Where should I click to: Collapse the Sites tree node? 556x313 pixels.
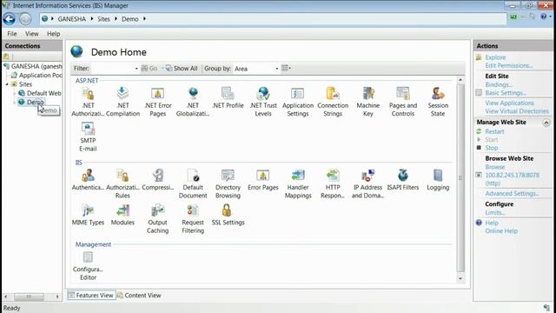point(7,84)
